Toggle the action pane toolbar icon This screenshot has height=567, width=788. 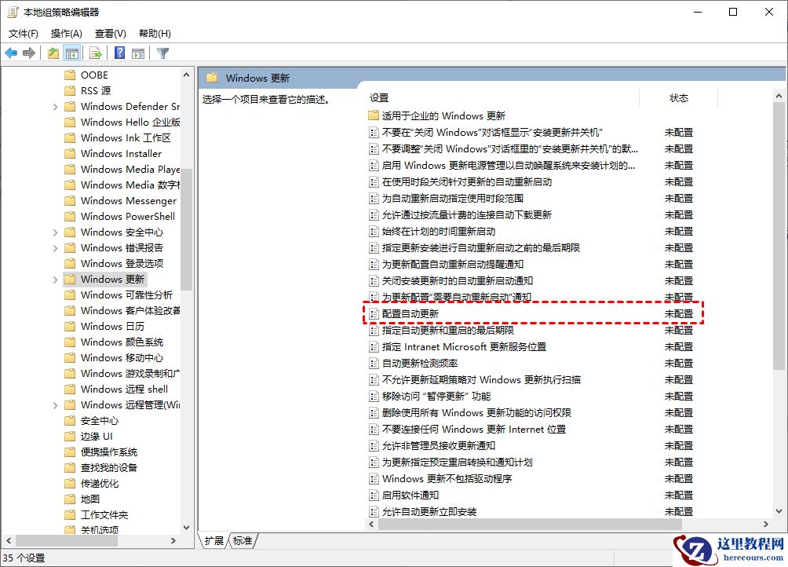click(x=137, y=53)
